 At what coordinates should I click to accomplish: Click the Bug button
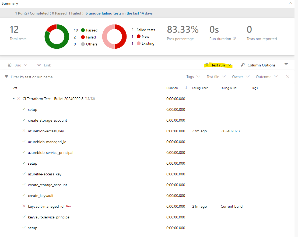17,65
